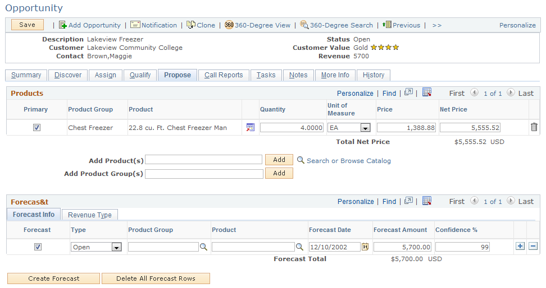Click the Create Forecast button

click(x=53, y=278)
